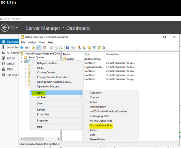The height and width of the screenshot is (148, 181).
Task: Open the Help menu in ADUC menubar
Action: tap(51, 42)
